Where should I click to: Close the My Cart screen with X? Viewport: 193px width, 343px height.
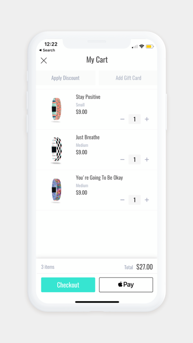44,61
